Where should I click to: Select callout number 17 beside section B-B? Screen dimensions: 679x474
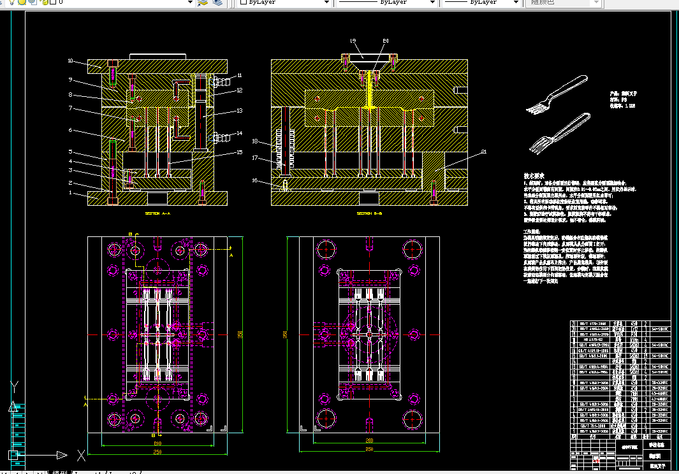tap(254, 157)
